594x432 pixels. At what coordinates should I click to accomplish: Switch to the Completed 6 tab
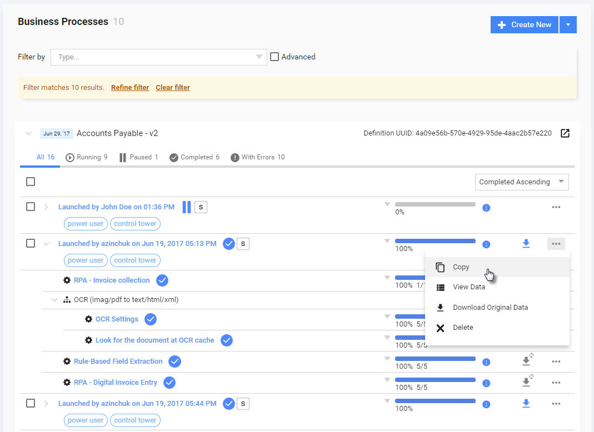click(194, 157)
